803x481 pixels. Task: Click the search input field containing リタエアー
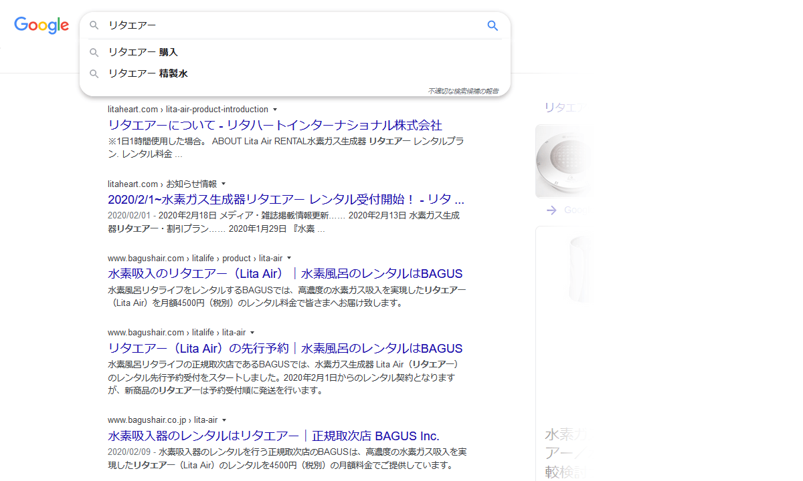point(294,25)
